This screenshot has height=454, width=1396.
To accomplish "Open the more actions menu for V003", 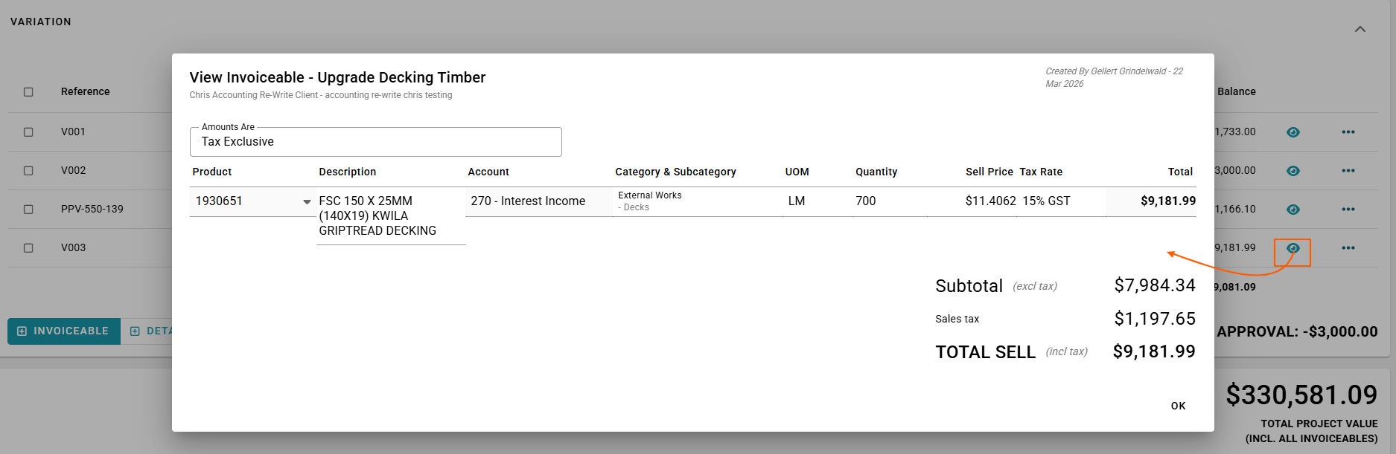I will (1348, 248).
